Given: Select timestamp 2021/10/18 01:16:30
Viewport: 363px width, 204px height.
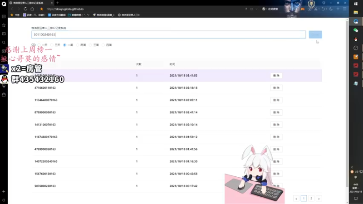Looking at the screenshot, I should point(183,161).
